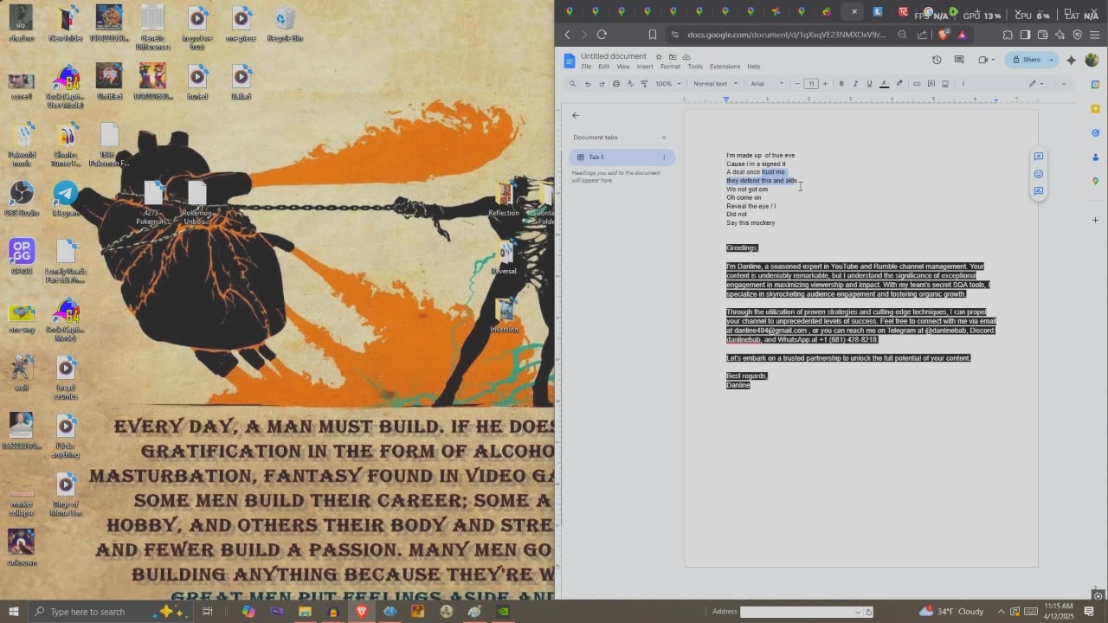The width and height of the screenshot is (1108, 623).
Task: Open the Recycle Bin desktop icon
Action: 285,25
